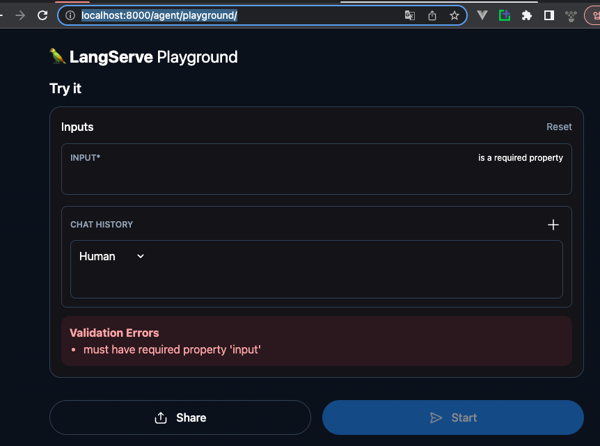Click the Try it heading
Screen dimensions: 600x446
(65, 89)
